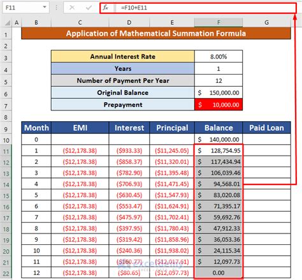
Task: Click the 'Years' label cell
Action: [x=123, y=68]
